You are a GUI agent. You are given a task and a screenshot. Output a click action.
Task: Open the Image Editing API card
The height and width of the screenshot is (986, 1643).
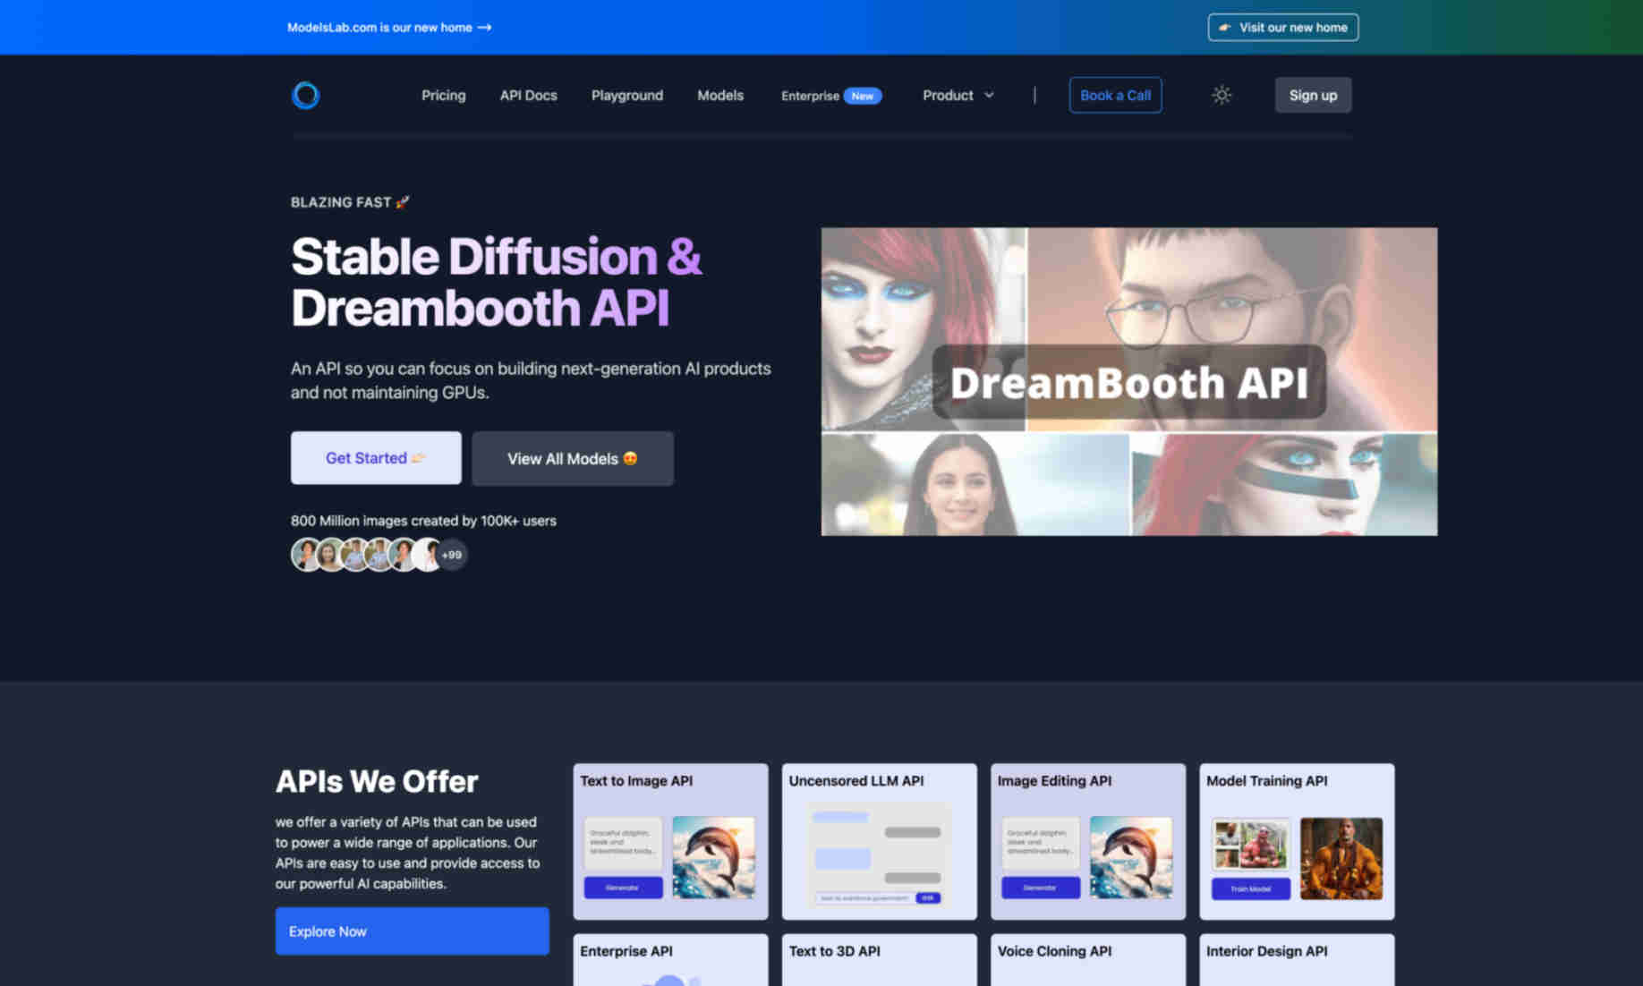click(1088, 841)
